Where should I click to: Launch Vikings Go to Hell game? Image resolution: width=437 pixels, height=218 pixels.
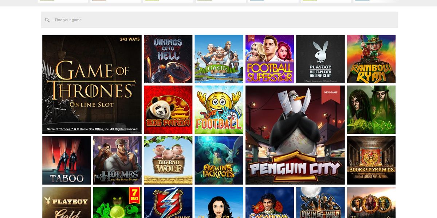tap(168, 59)
